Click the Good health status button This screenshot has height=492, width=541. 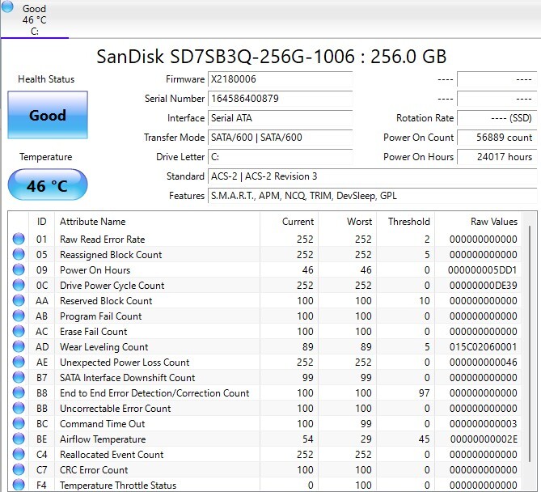(x=48, y=115)
